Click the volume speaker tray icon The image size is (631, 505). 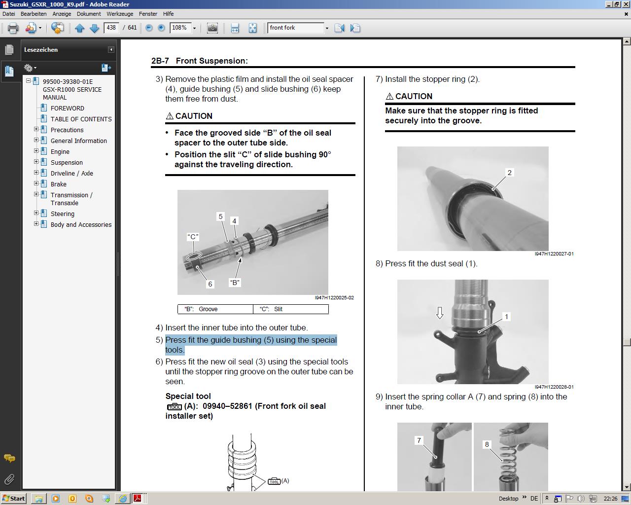tap(581, 499)
